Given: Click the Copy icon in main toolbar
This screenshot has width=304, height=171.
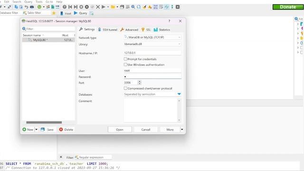Looking at the screenshot, I should pyautogui.click(x=16, y=7).
